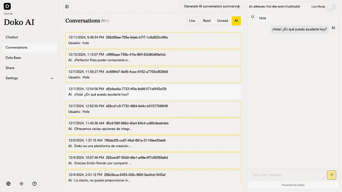Filter conversations by Read

click(206, 20)
